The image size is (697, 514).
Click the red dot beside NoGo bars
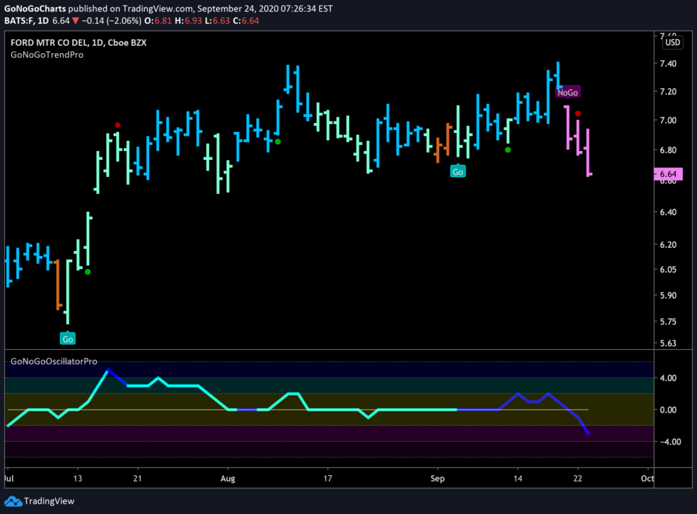[578, 114]
